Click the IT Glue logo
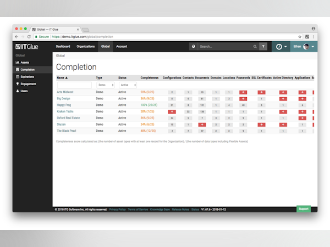The width and height of the screenshot is (330, 247). coord(27,47)
